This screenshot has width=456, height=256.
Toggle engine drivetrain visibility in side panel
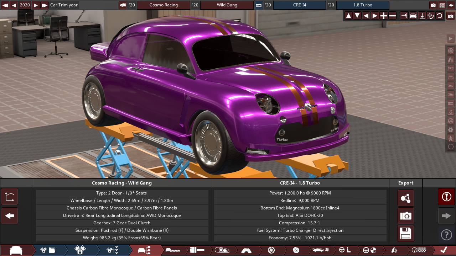(x=451, y=68)
